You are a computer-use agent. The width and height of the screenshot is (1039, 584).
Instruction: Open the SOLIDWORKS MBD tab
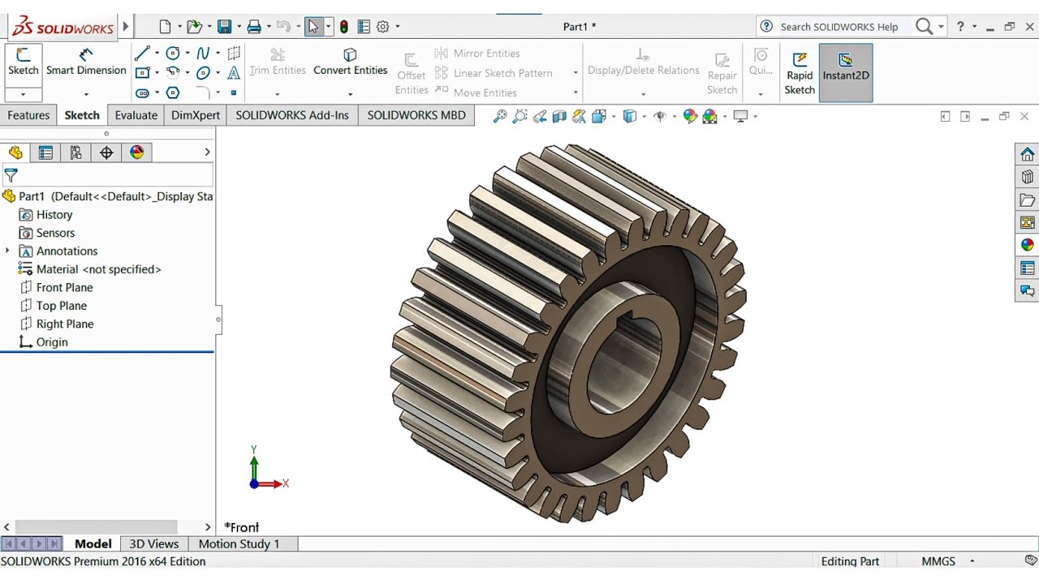click(416, 115)
